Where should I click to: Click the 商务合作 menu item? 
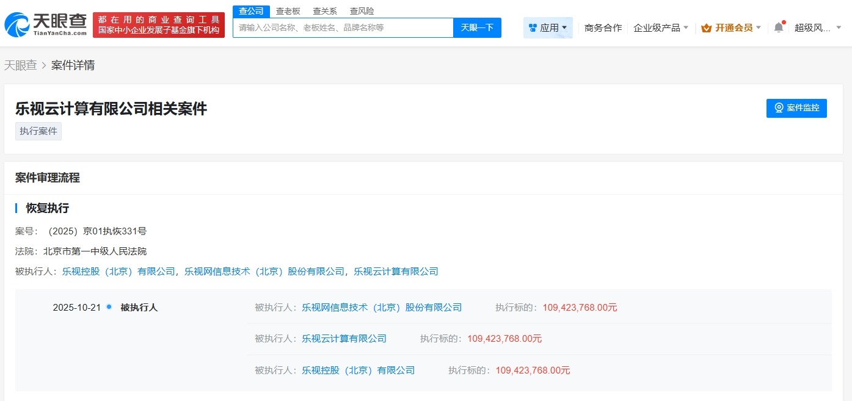pyautogui.click(x=602, y=28)
